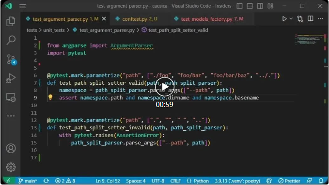329x185 pixels.
Task: Play the video overlay
Action: [165, 87]
